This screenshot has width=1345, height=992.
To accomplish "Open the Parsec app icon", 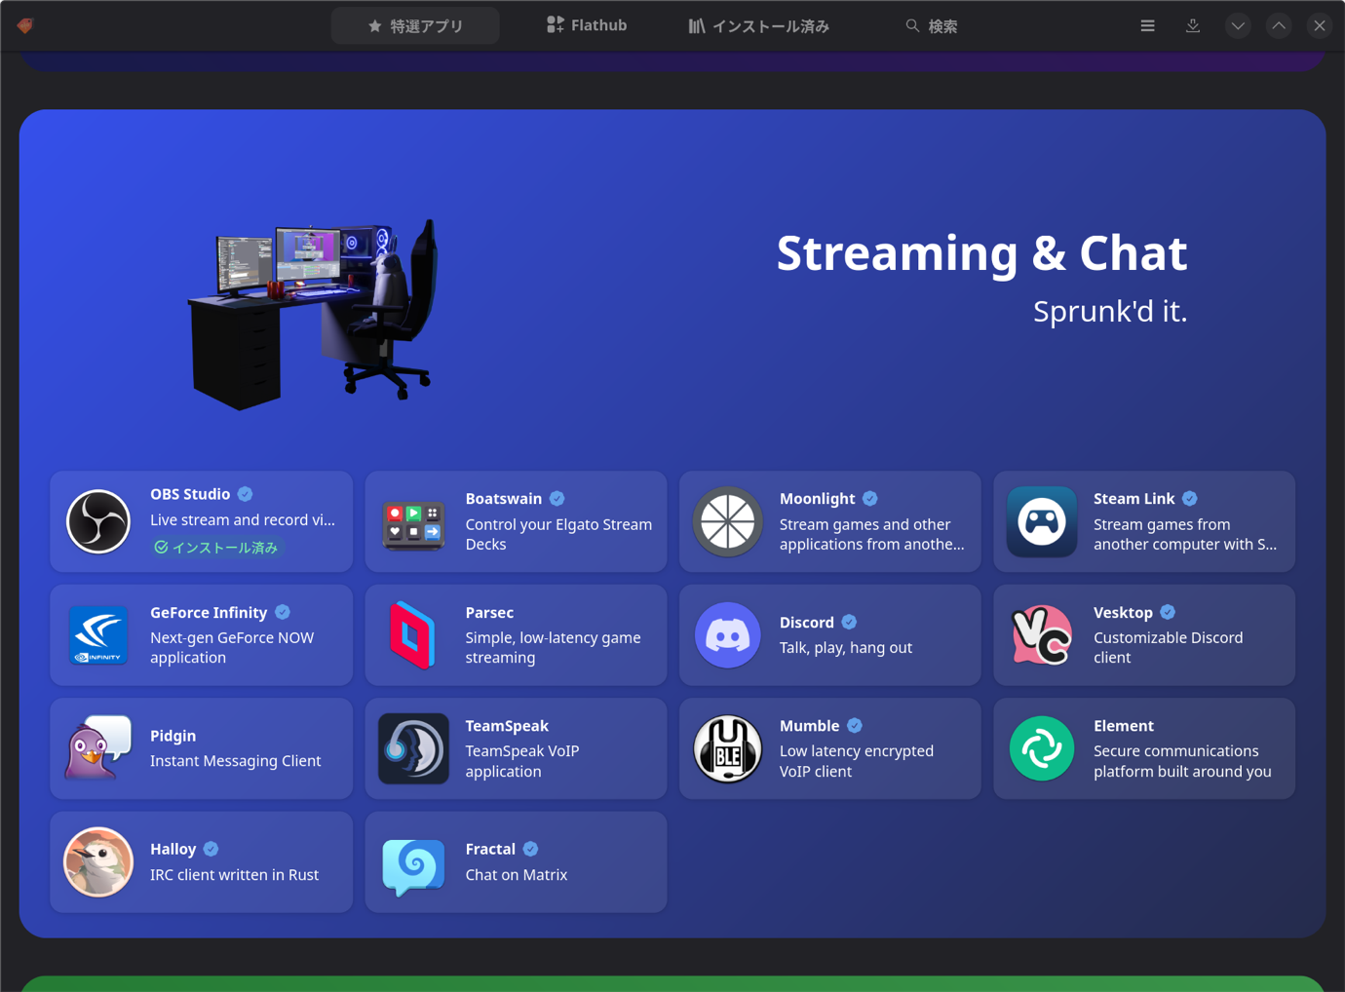I will [x=413, y=635].
